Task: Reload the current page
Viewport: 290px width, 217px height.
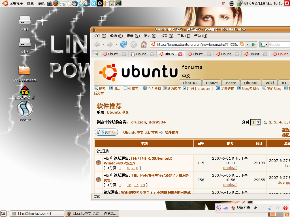Action: (123, 44)
